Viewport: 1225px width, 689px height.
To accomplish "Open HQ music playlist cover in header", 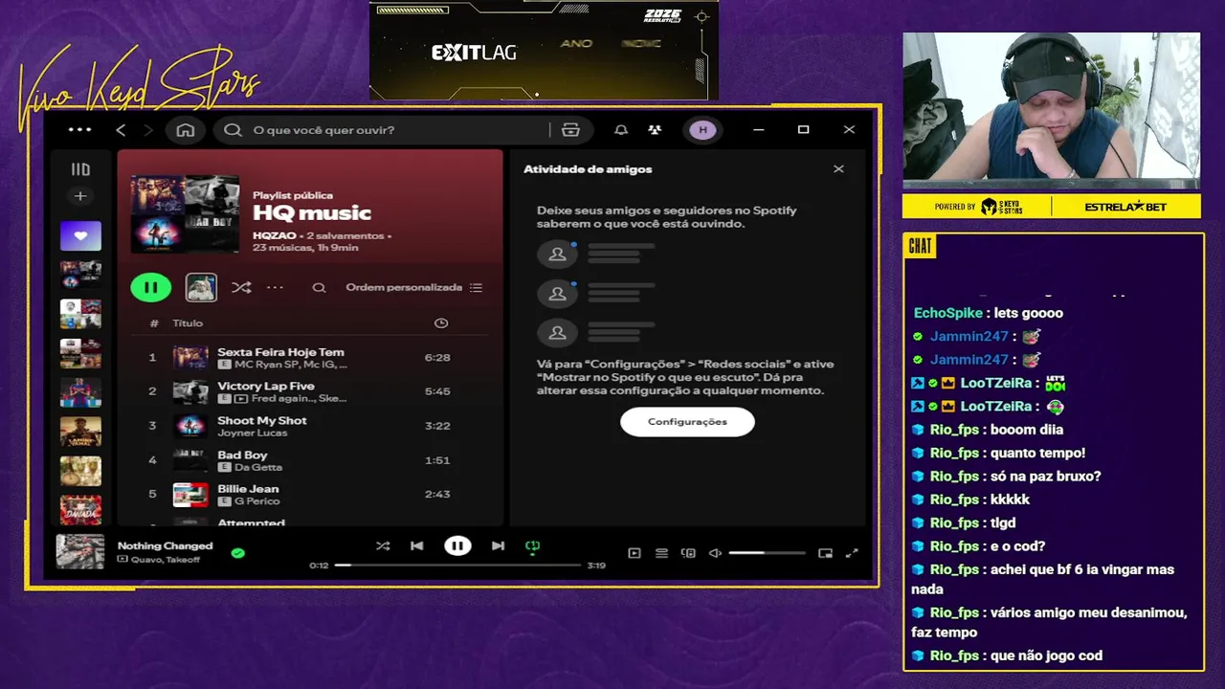I will 185,213.
